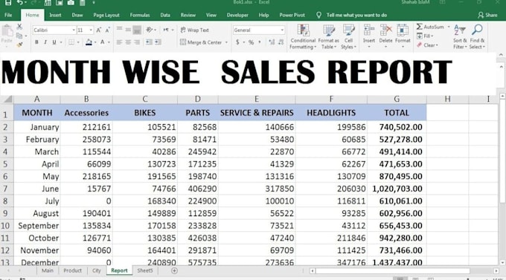Screen dimensions: 506x280
Task: Open the Power Pivot tab
Action: click(x=292, y=15)
